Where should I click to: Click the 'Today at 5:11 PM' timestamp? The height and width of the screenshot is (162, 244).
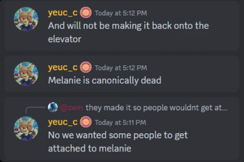pyautogui.click(x=120, y=122)
